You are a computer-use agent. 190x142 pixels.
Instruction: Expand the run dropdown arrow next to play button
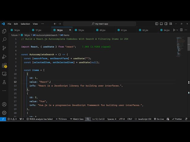pyautogui.click(x=177, y=30)
